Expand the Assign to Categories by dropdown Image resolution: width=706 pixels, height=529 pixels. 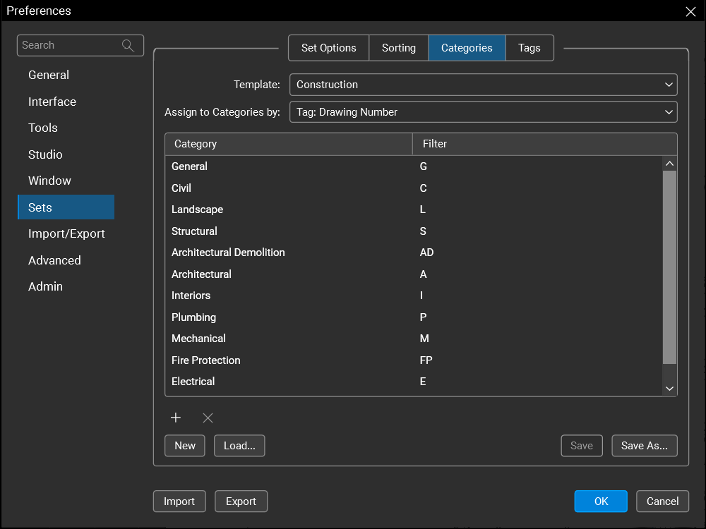(483, 112)
